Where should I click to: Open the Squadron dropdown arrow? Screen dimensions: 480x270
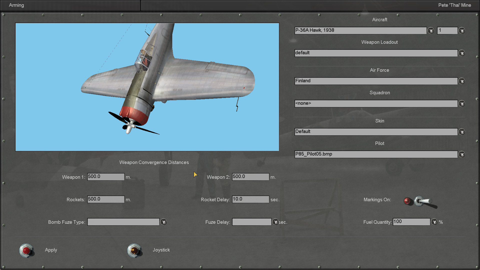pyautogui.click(x=462, y=104)
